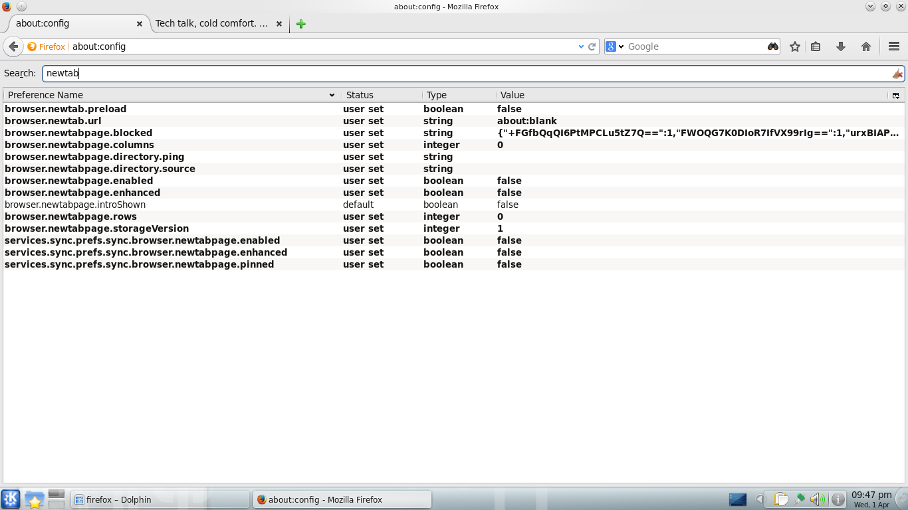This screenshot has height=510, width=908.
Task: Select services.sync.prefs.sync.browser.newtabpage.enabled row
Action: 453,240
